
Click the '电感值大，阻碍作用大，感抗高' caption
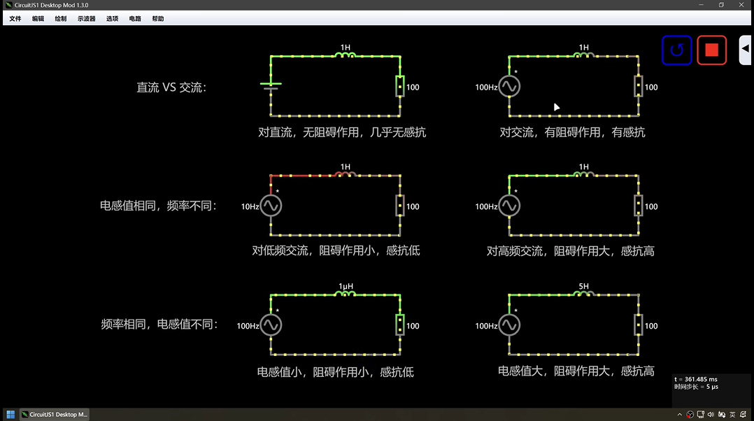pyautogui.click(x=576, y=371)
